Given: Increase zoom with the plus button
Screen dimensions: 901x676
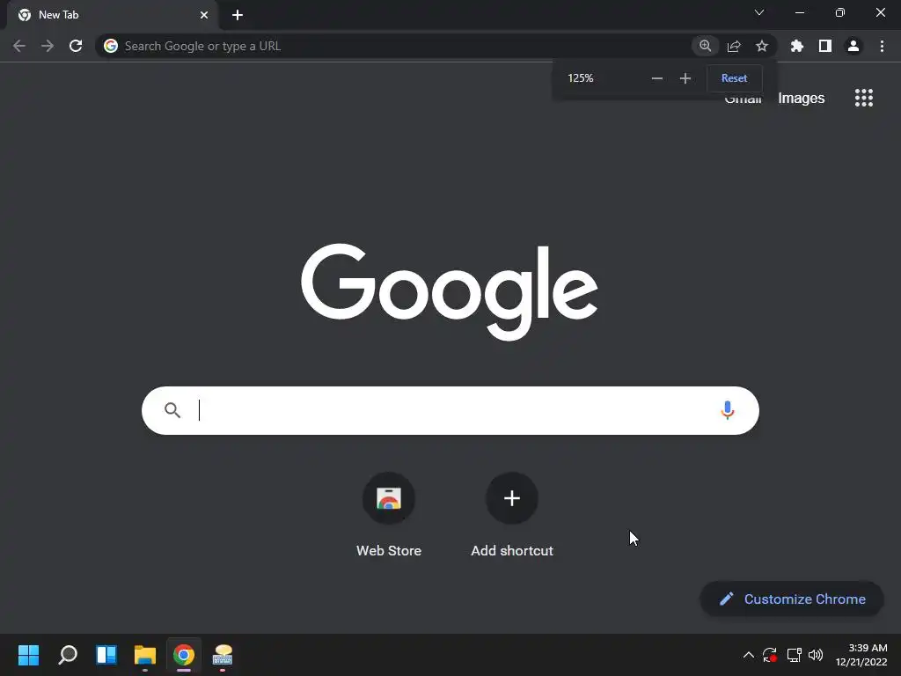Looking at the screenshot, I should [685, 78].
